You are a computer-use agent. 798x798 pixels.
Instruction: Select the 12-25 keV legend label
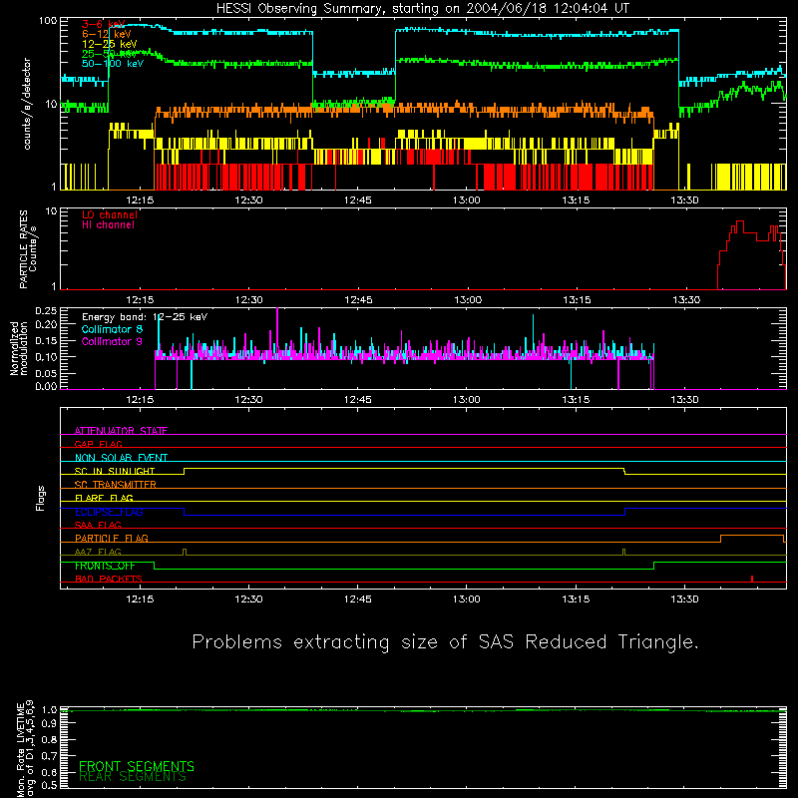click(109, 44)
